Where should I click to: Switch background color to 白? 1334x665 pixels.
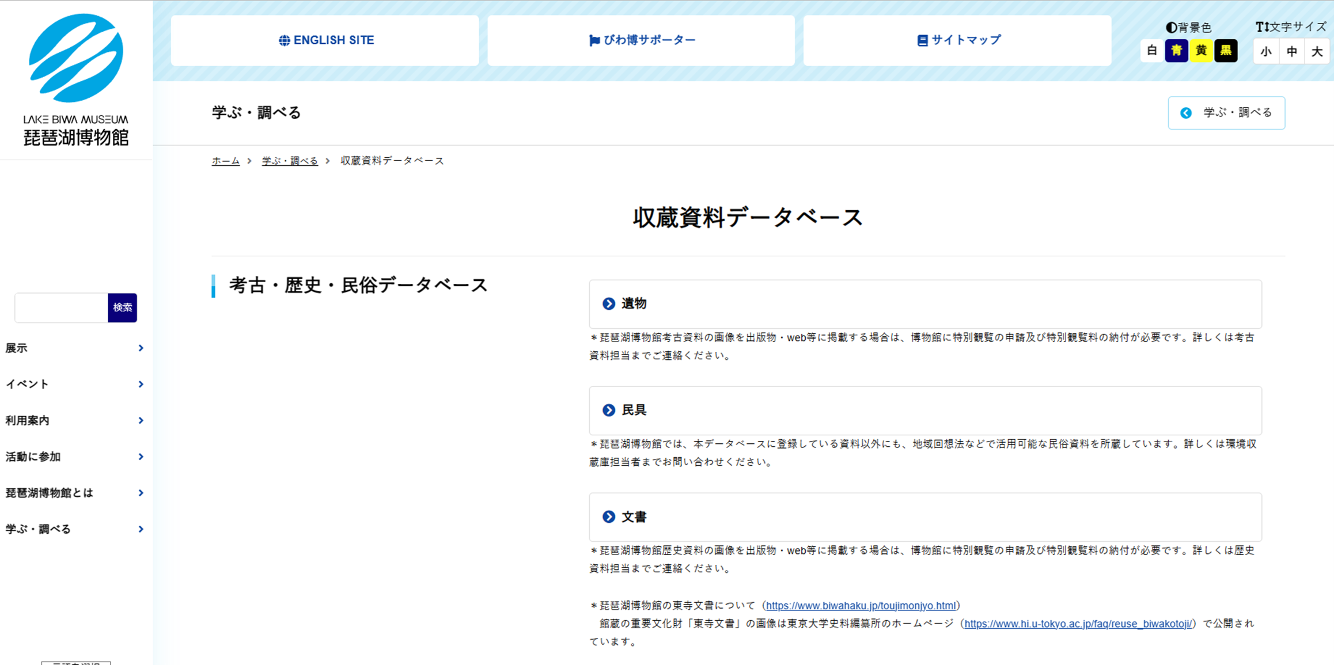click(1151, 51)
